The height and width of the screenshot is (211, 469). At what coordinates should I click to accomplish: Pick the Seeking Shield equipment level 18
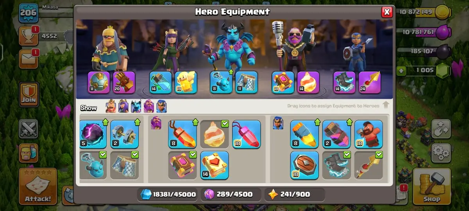point(304,165)
